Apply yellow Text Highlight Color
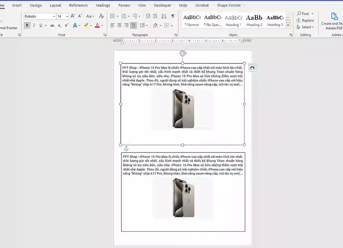The image size is (343, 248). coord(86,25)
